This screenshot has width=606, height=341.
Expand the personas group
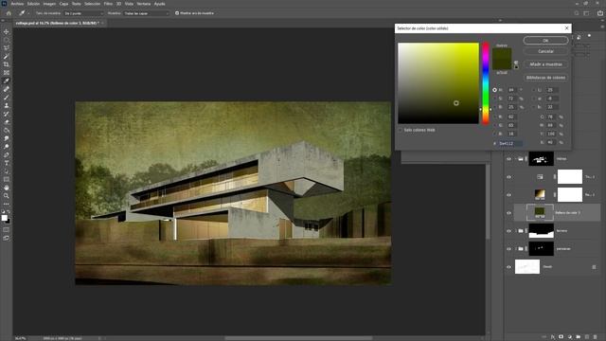tap(515, 248)
